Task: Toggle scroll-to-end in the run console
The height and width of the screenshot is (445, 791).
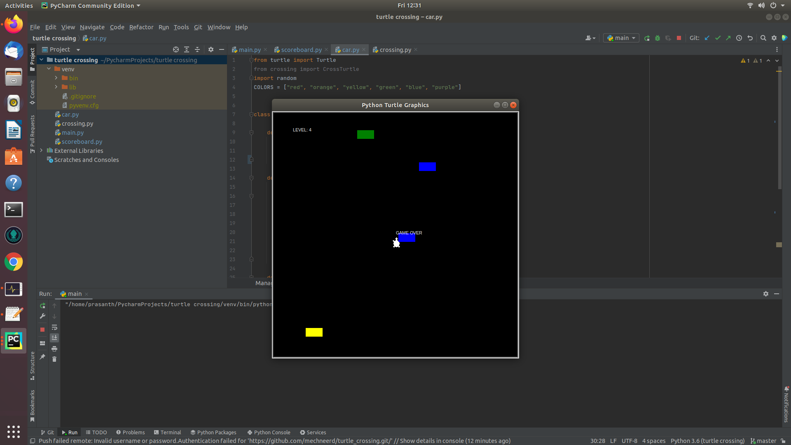Action: pos(54,337)
